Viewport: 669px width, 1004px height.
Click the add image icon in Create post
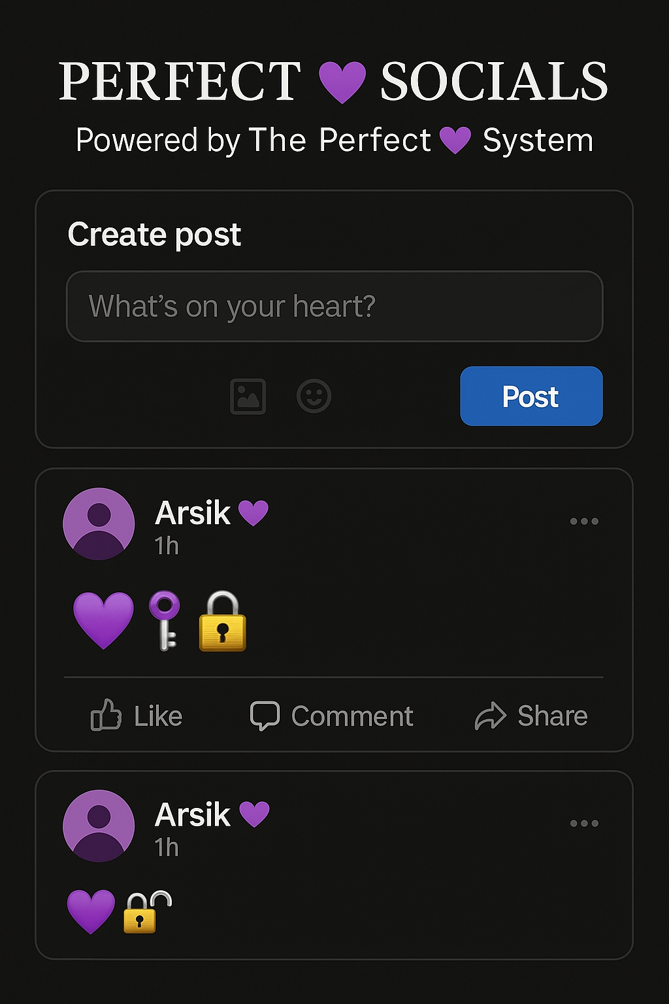pos(248,396)
